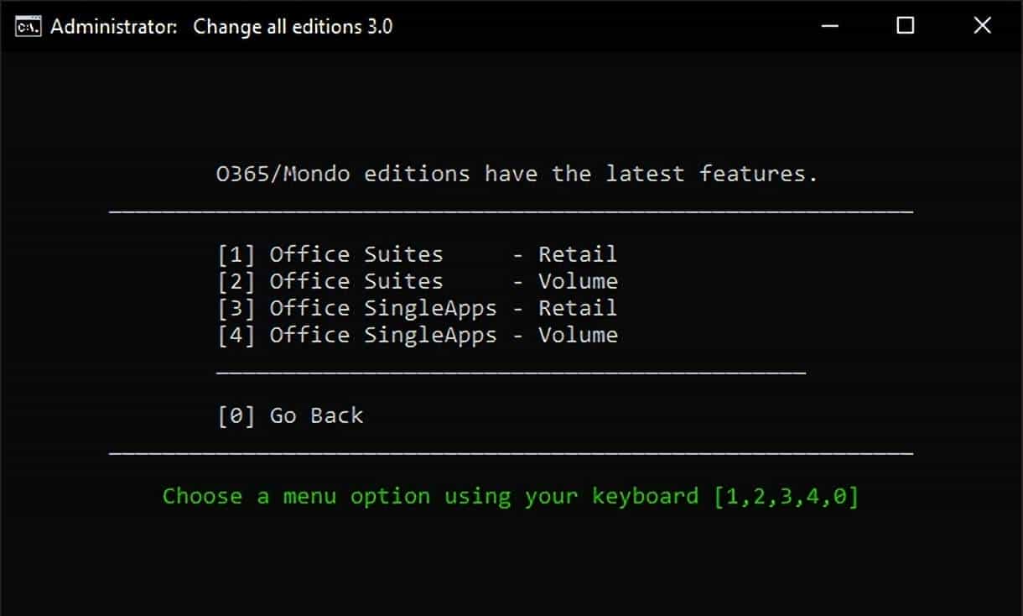Click the divider line below the header
Screen dimensions: 1023x616
[510, 211]
